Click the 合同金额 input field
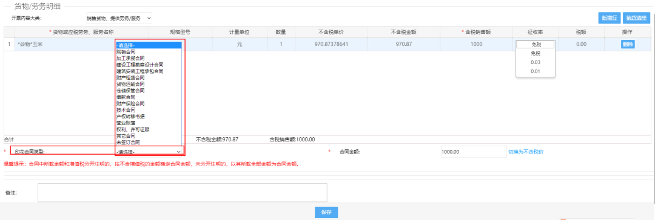The width and height of the screenshot is (655, 220). point(473,152)
